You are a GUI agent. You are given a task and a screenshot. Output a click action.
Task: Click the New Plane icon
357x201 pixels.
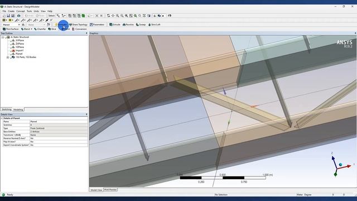point(23,25)
